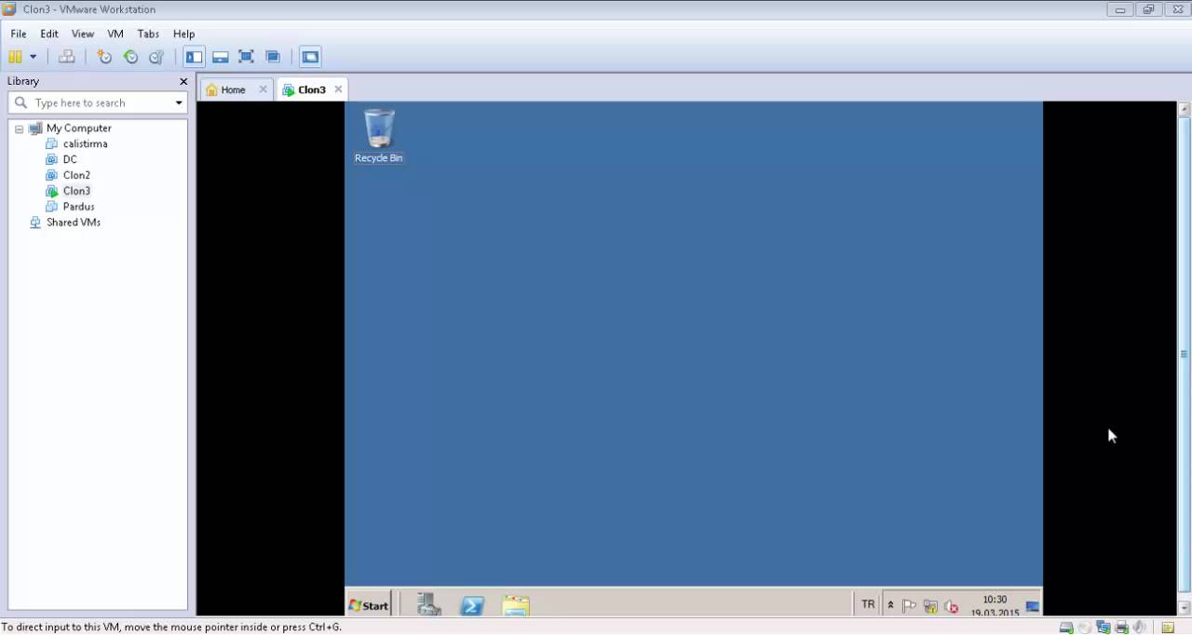1192x635 pixels.
Task: Open the message log status icon
Action: [1168, 628]
